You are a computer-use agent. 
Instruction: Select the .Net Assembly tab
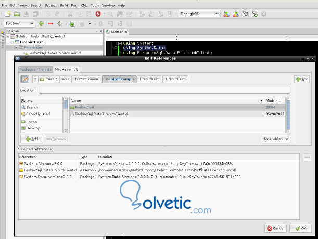pos(67,69)
